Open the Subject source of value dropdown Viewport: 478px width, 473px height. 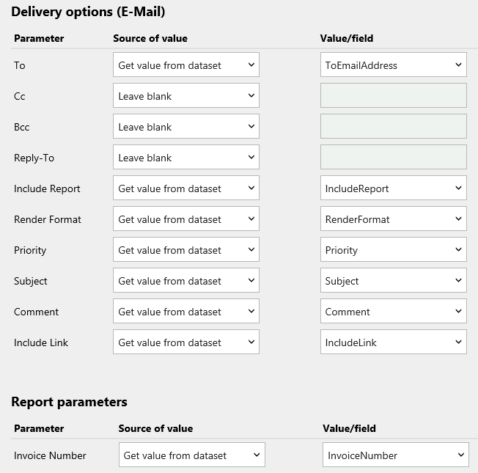point(185,281)
